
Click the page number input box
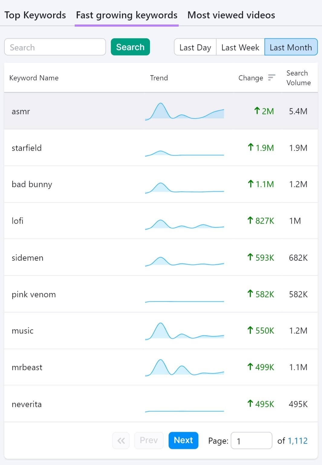[251, 441]
